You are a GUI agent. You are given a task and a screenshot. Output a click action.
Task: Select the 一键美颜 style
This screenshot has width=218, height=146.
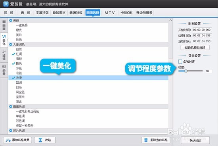coord(22,25)
